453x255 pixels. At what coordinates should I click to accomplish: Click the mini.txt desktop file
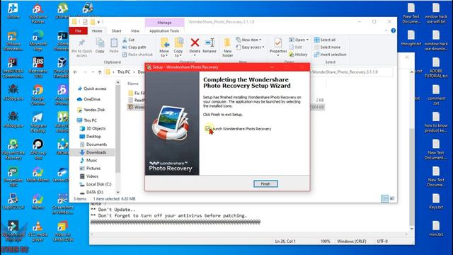[x=436, y=228]
